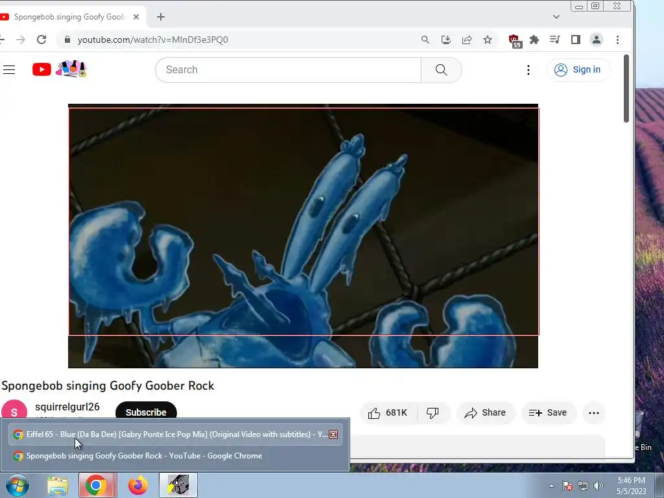Click the page vertical scrollbar

pos(626,88)
